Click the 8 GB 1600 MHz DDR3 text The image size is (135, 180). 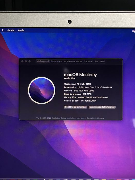tap(84, 91)
